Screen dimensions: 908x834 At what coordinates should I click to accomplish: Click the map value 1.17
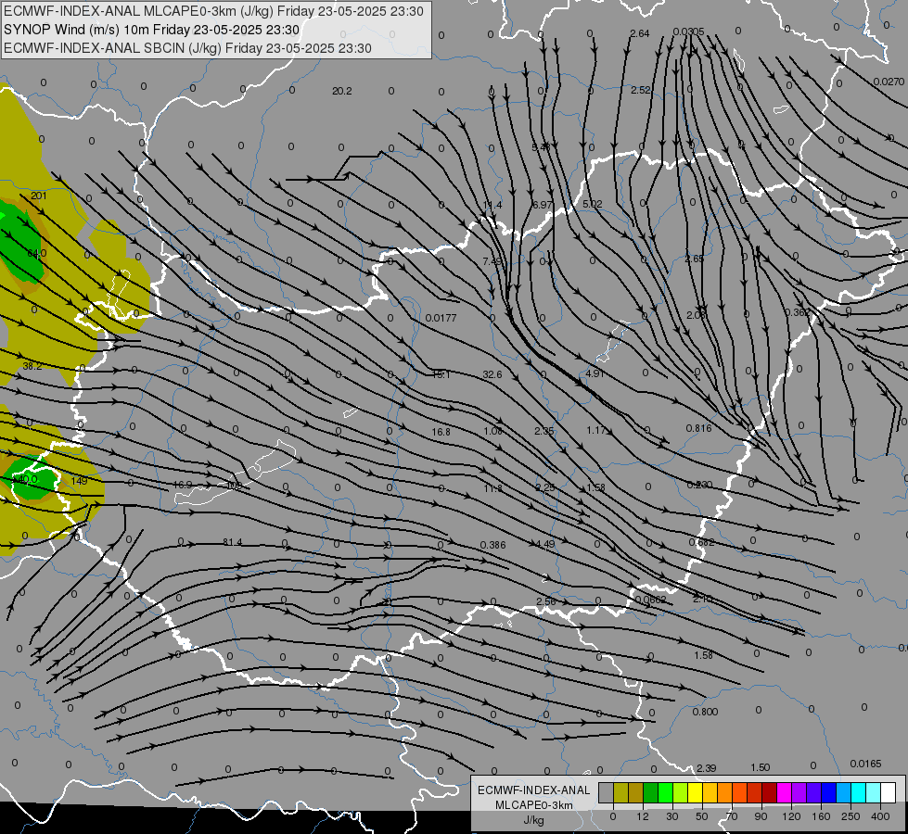[x=595, y=430]
